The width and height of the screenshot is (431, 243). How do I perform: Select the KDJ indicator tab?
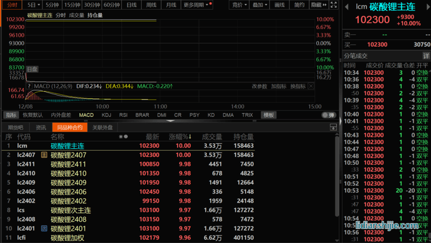[x=106, y=115]
